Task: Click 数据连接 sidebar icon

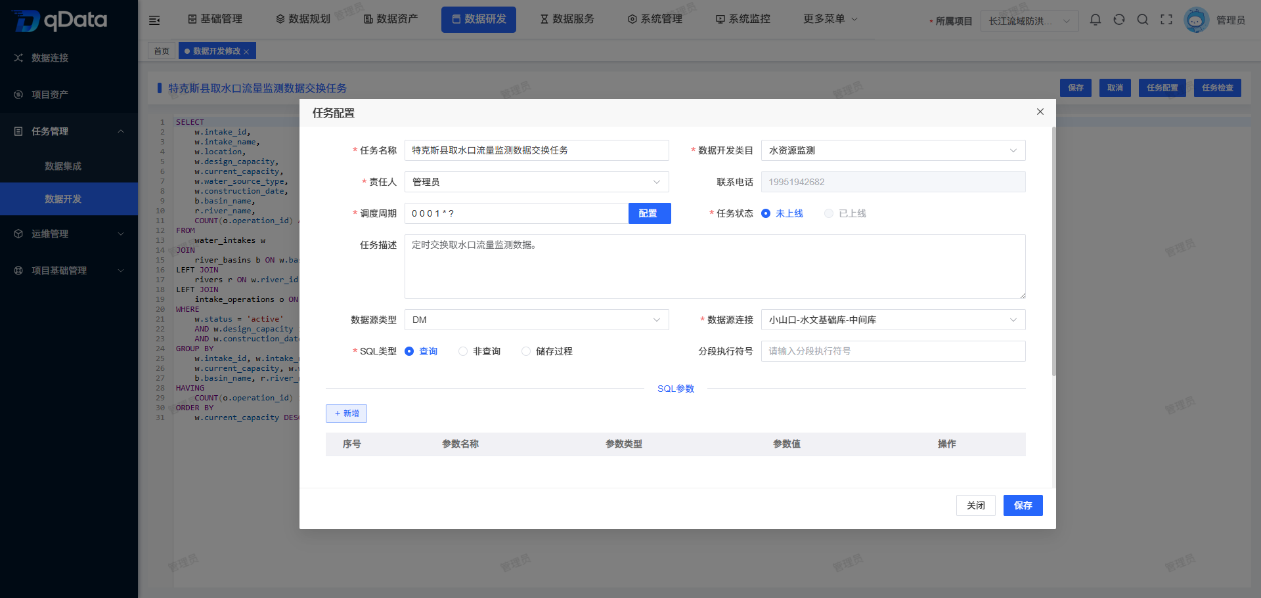Action: point(18,58)
